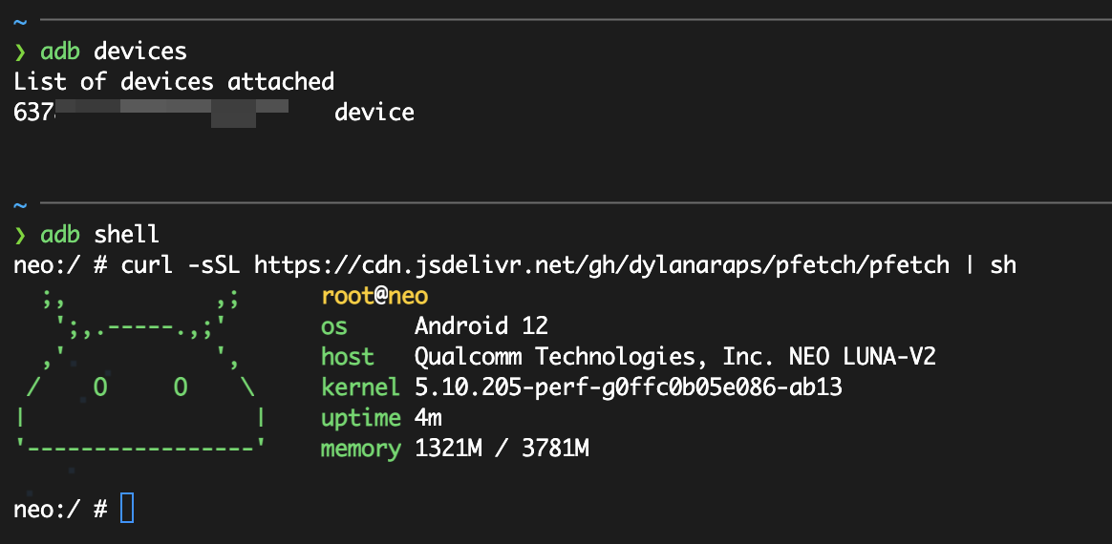Click the redacted device serial number
Viewport: 1112px width, 544px height.
pyautogui.click(x=151, y=113)
